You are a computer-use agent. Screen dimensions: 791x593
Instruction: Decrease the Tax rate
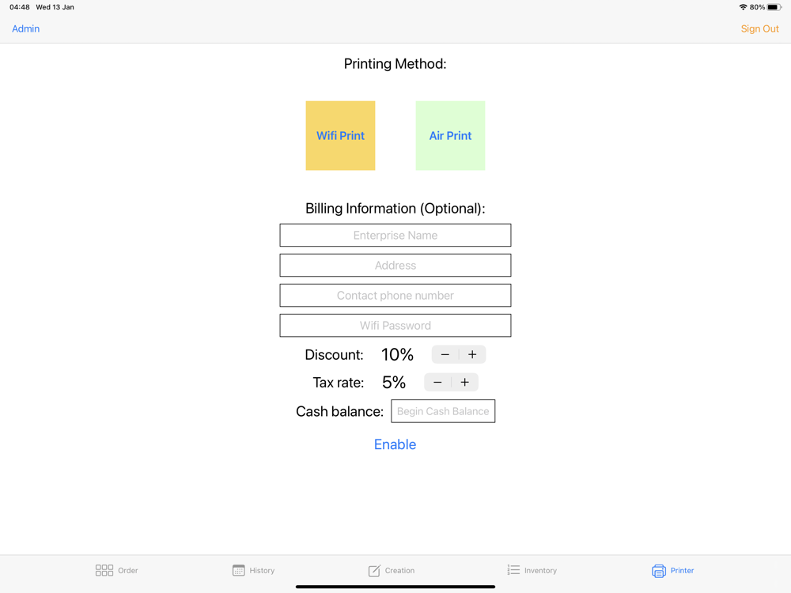(x=437, y=382)
